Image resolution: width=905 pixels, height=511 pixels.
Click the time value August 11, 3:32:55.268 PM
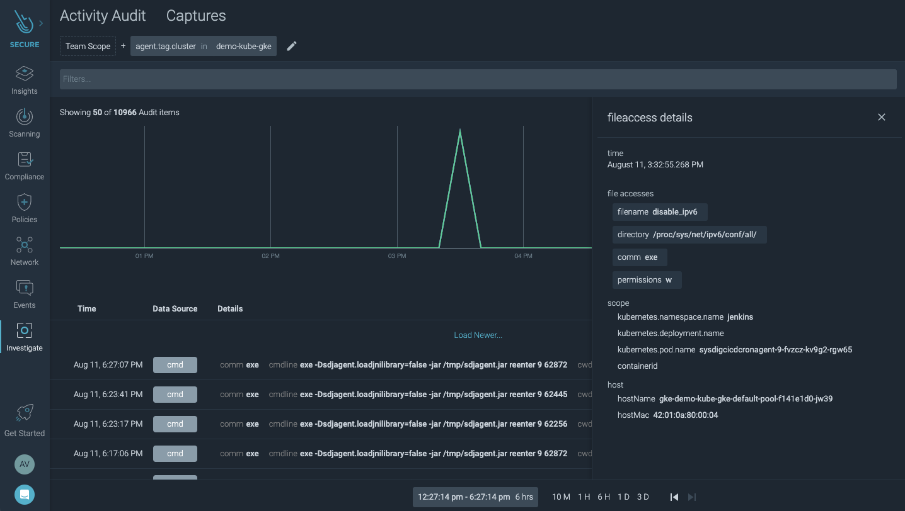(655, 165)
